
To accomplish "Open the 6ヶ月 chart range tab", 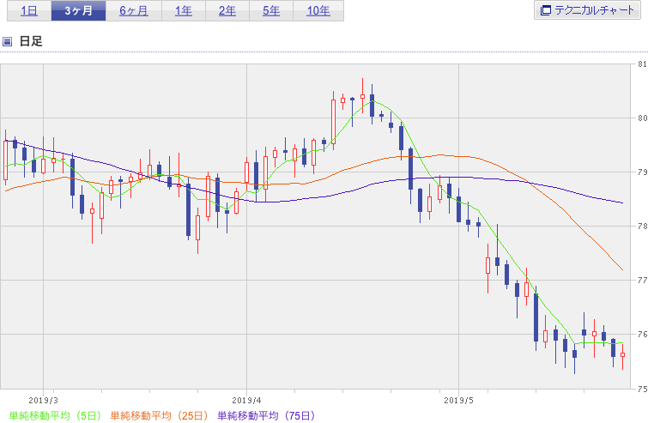I will pos(134,11).
